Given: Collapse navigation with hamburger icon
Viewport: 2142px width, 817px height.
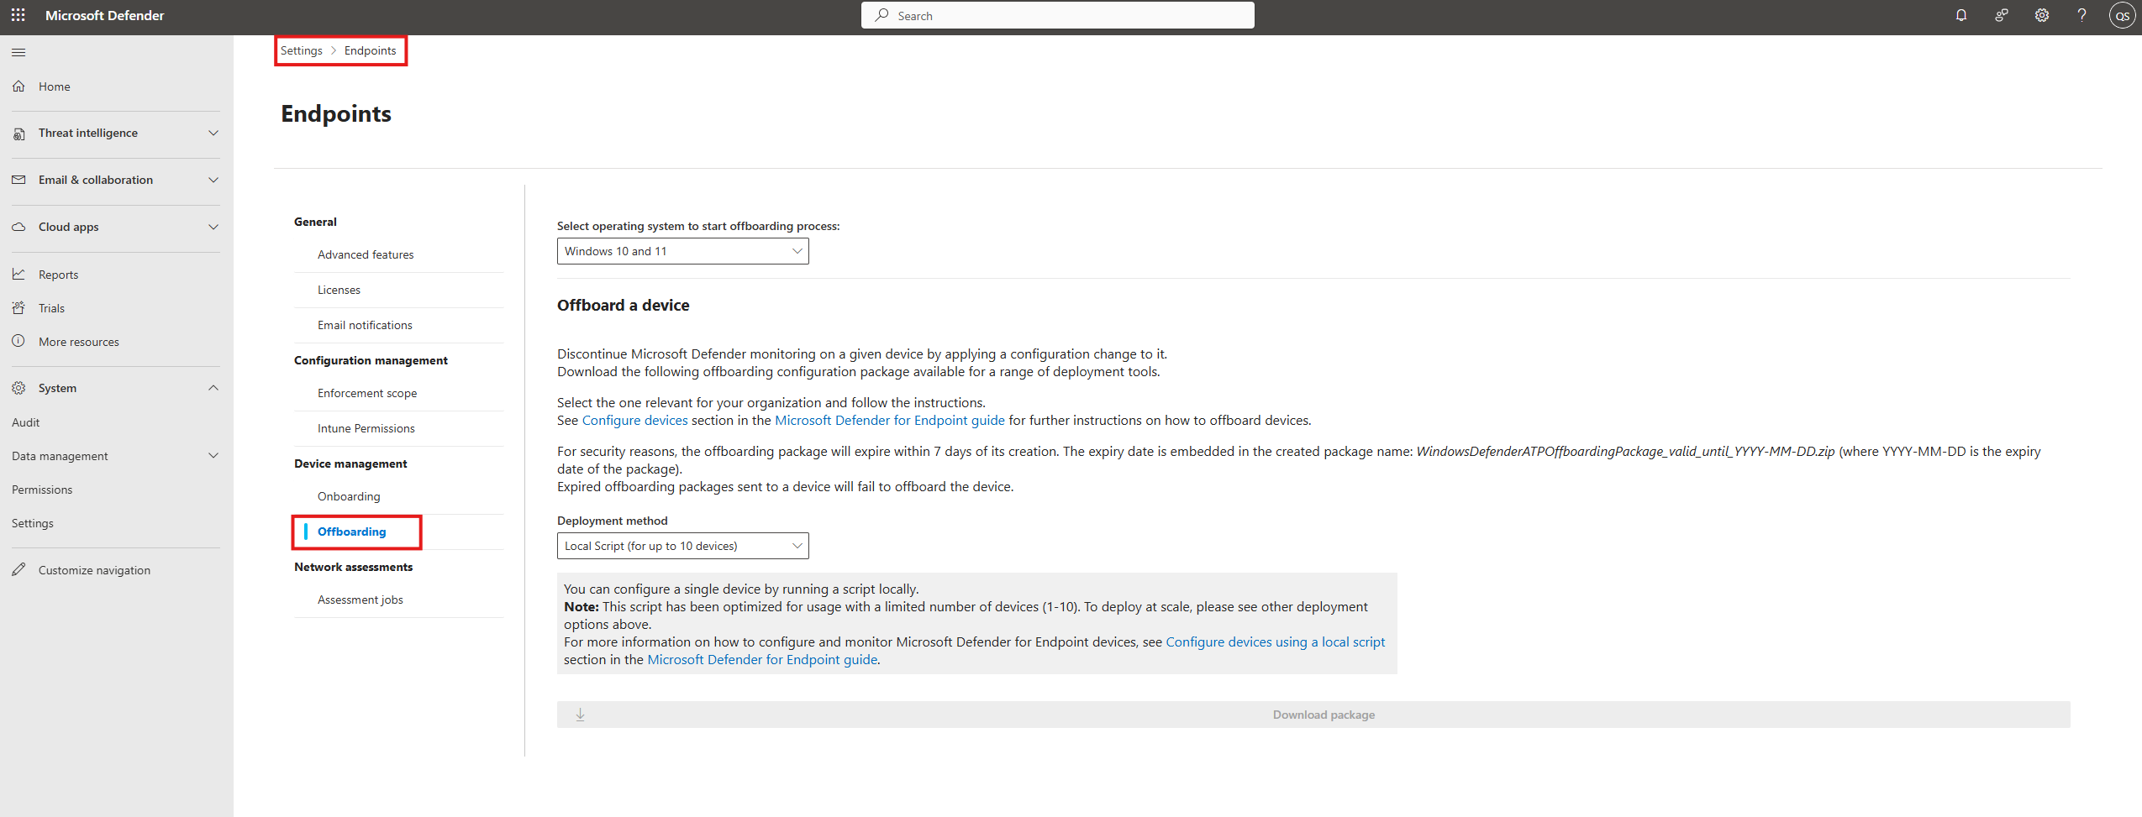Looking at the screenshot, I should tap(18, 52).
